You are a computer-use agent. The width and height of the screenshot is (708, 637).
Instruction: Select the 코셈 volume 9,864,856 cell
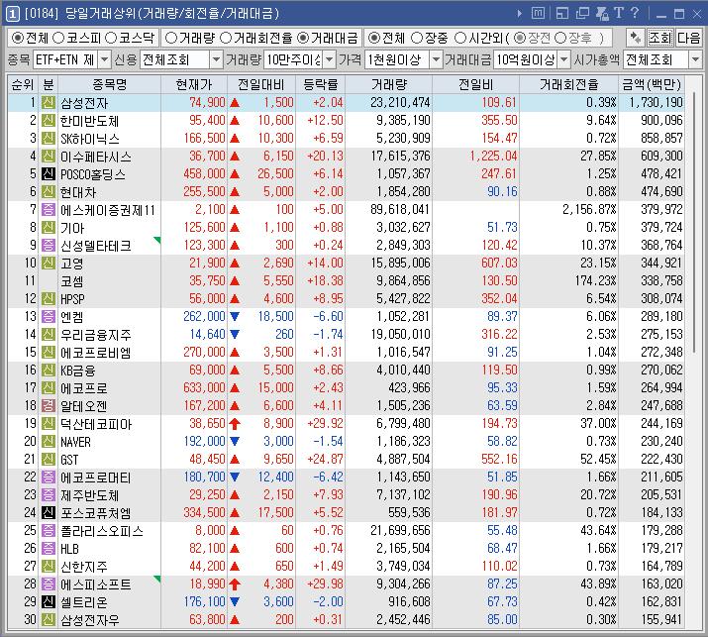pyautogui.click(x=388, y=281)
